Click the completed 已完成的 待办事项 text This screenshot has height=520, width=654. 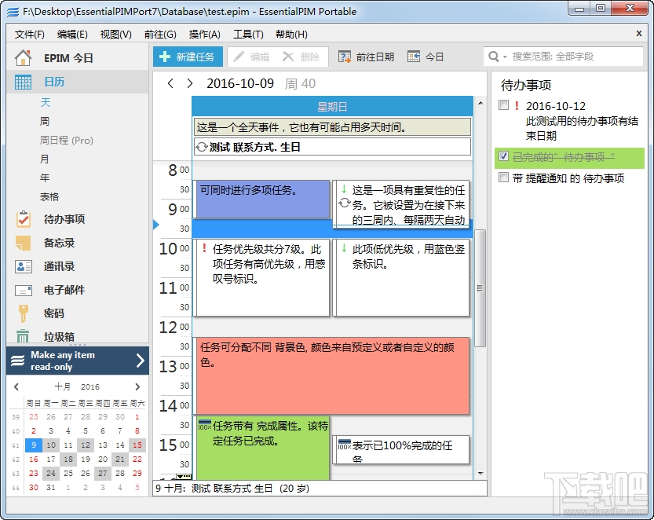point(563,157)
